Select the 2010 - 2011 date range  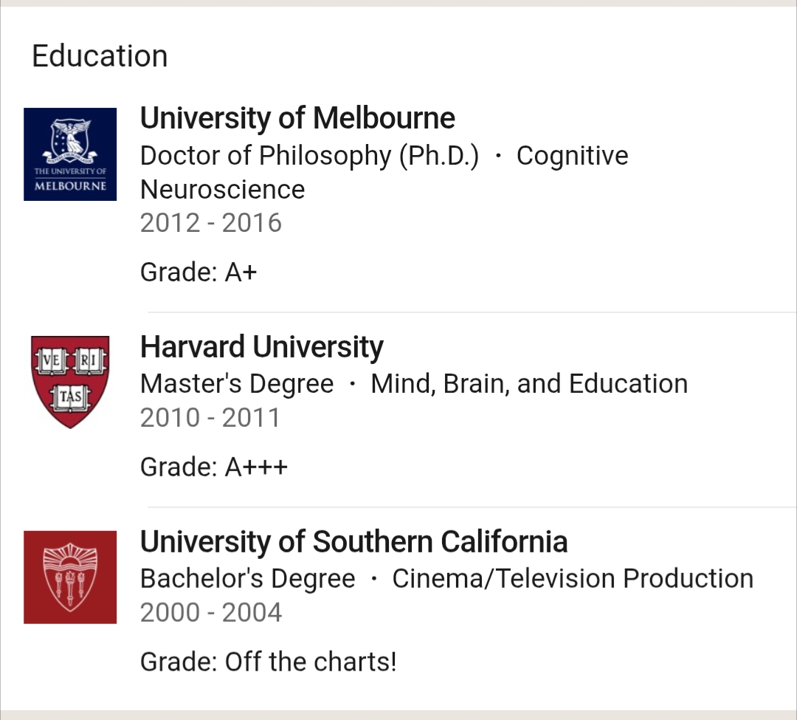pyautogui.click(x=210, y=418)
